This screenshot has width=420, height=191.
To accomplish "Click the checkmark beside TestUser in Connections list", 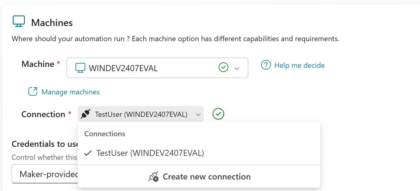I will pyautogui.click(x=88, y=153).
